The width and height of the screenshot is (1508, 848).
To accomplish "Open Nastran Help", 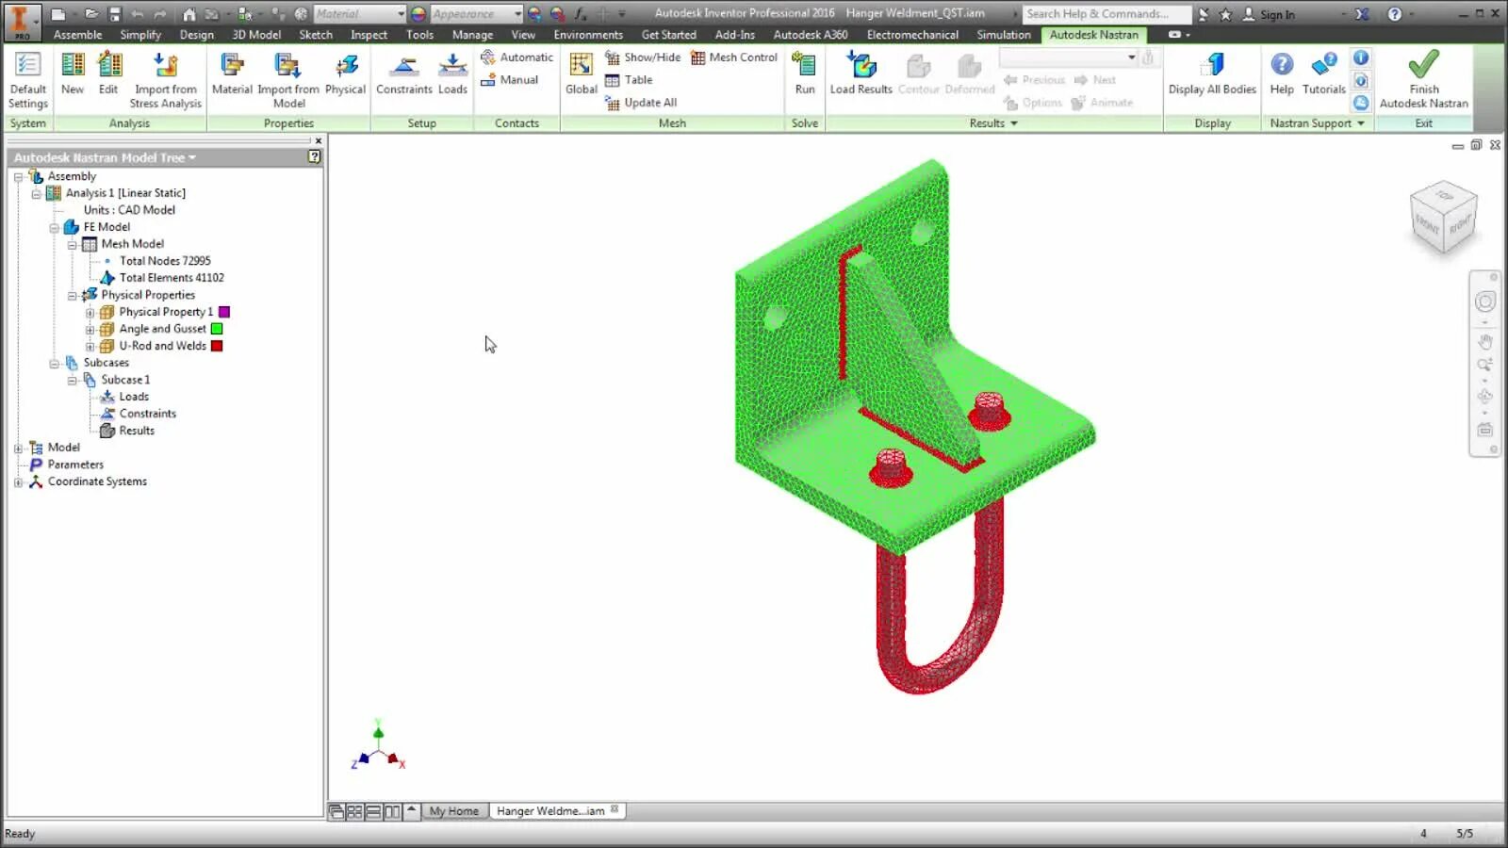I will (x=1282, y=73).
